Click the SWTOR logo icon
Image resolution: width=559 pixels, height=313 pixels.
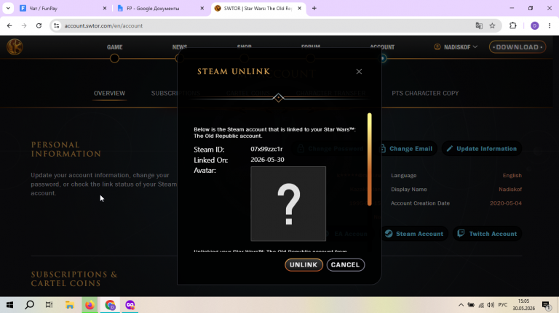click(15, 46)
